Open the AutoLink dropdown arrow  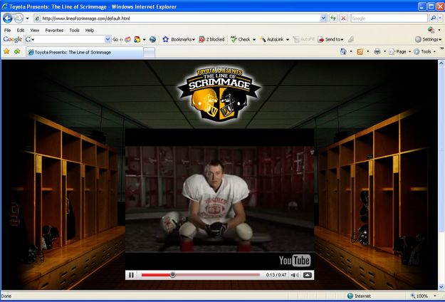[x=288, y=39]
